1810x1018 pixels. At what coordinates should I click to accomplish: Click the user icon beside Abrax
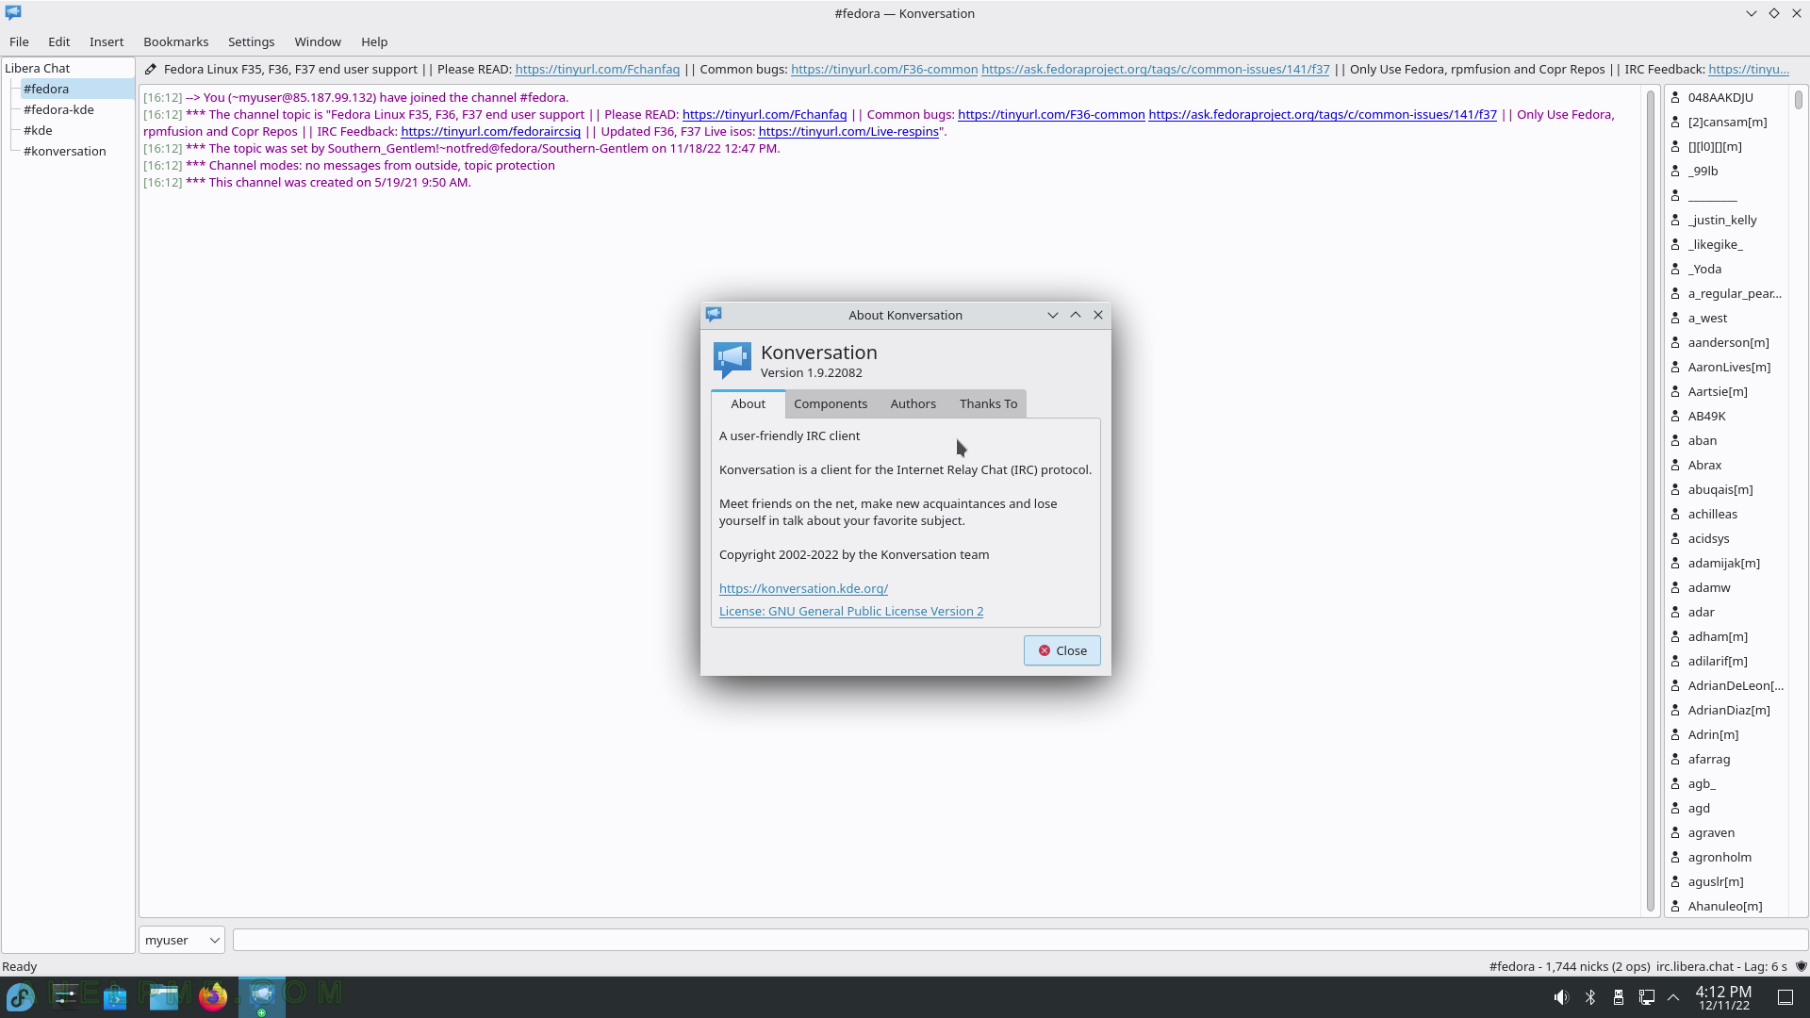click(1675, 465)
